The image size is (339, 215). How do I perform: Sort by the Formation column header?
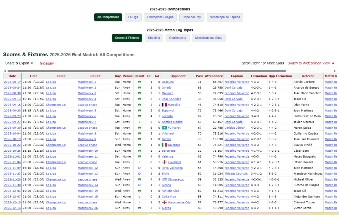tap(259, 76)
